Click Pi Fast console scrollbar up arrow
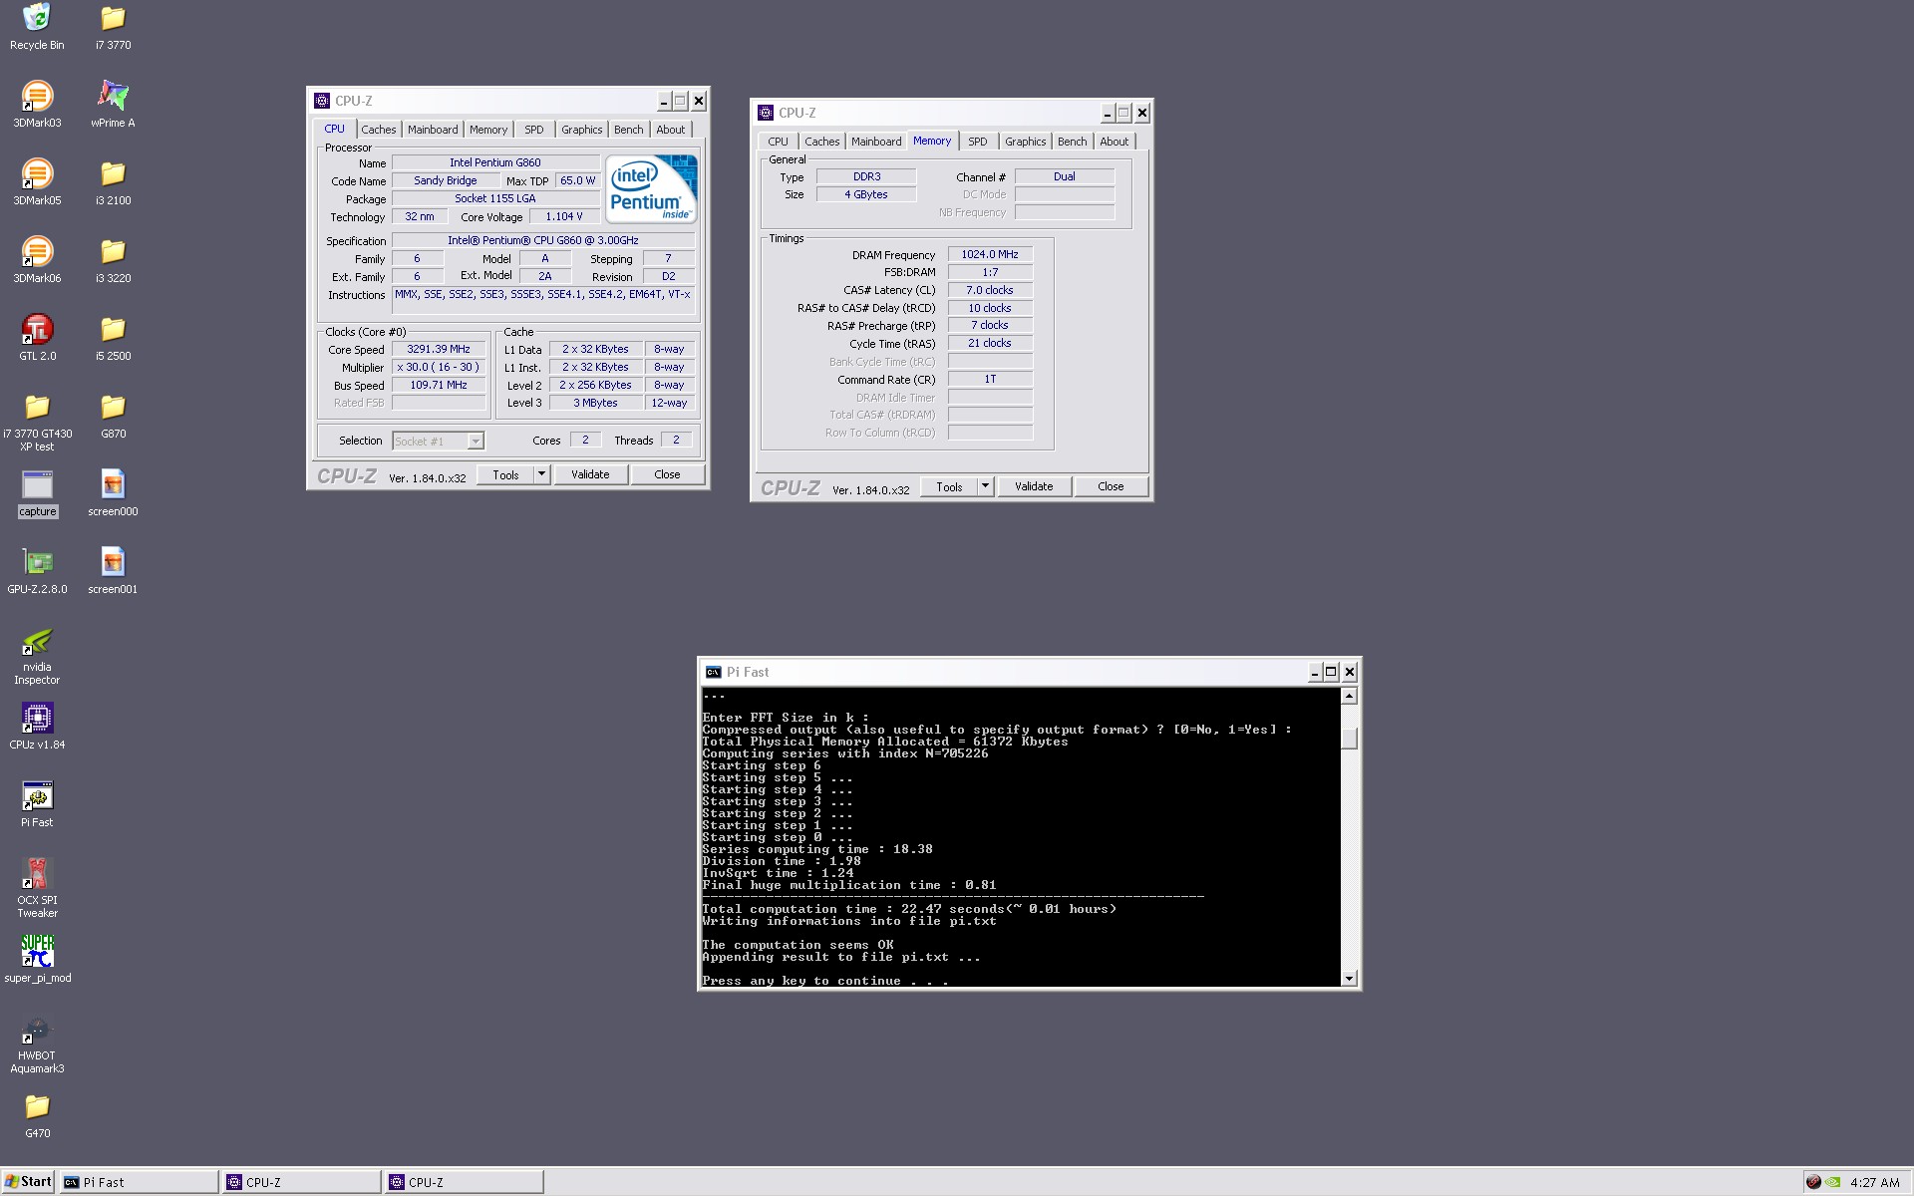 (1349, 696)
